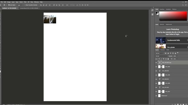
Task: Toggle Show Transform Controls checkbox
Action: click(25, 5)
